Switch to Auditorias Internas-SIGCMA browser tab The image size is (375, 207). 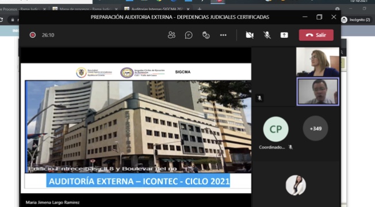(x=157, y=9)
